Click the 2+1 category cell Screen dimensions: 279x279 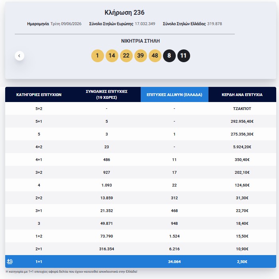pos(39,249)
